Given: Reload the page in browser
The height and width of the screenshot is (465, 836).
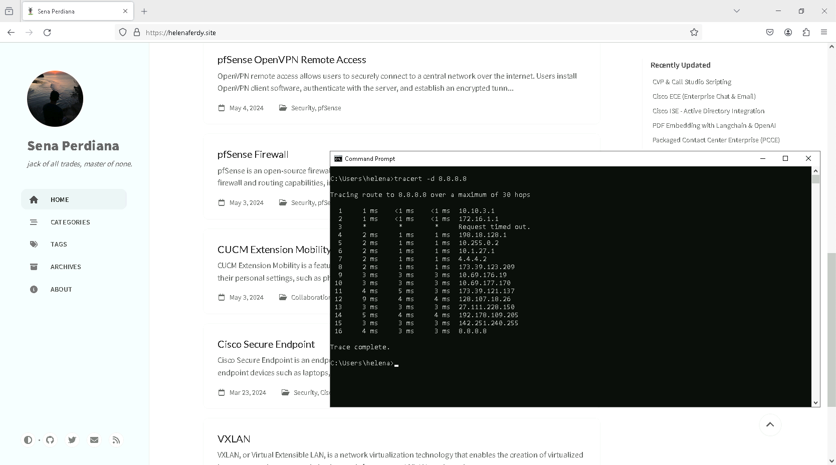Looking at the screenshot, I should point(47,33).
